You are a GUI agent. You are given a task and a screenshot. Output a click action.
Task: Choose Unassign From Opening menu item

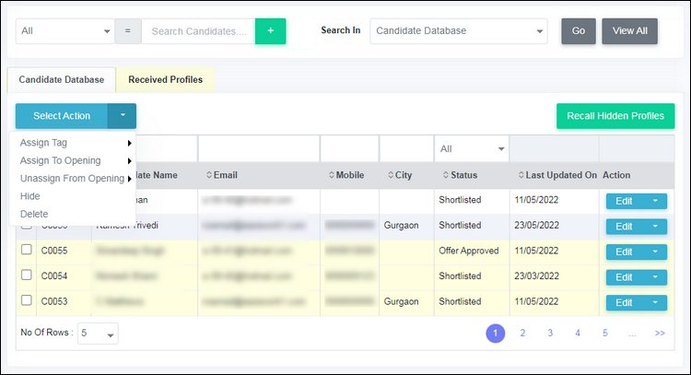tap(73, 179)
